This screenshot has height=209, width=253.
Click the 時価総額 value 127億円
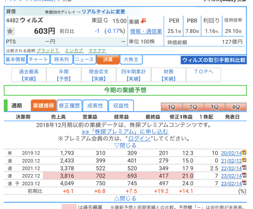click(x=232, y=42)
